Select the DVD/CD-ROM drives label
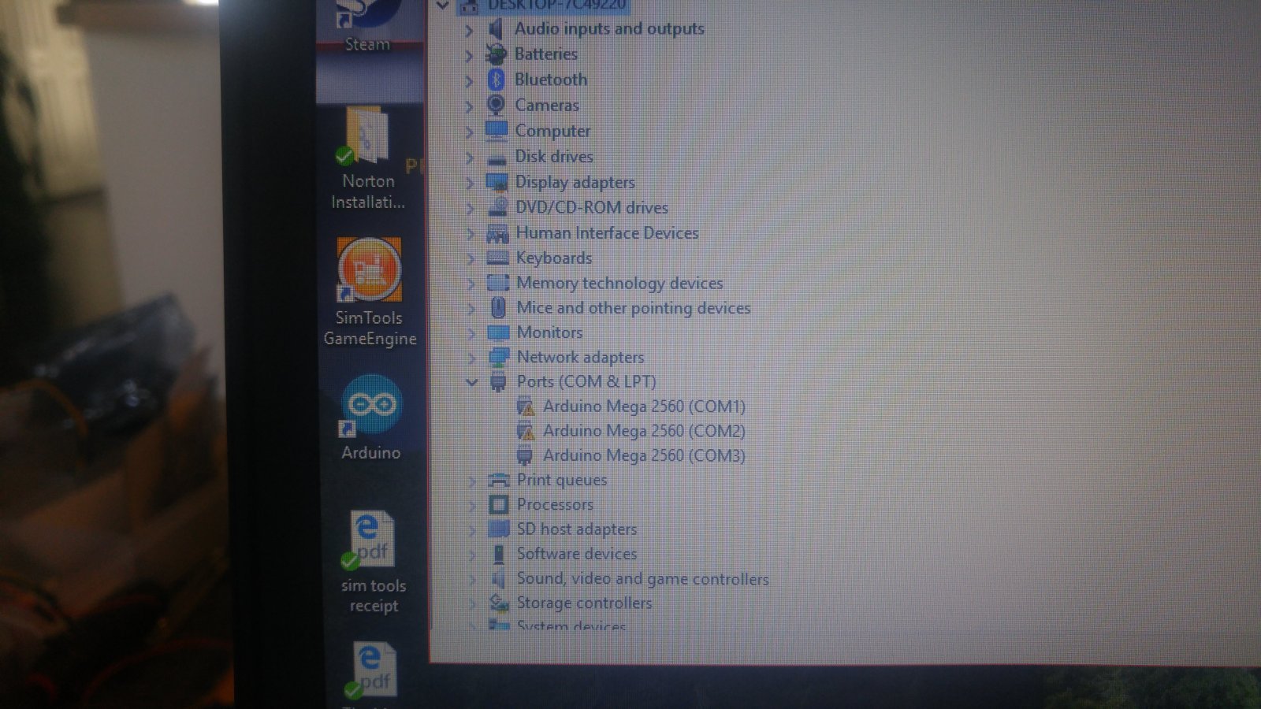Screen dimensions: 1261x709 [592, 207]
